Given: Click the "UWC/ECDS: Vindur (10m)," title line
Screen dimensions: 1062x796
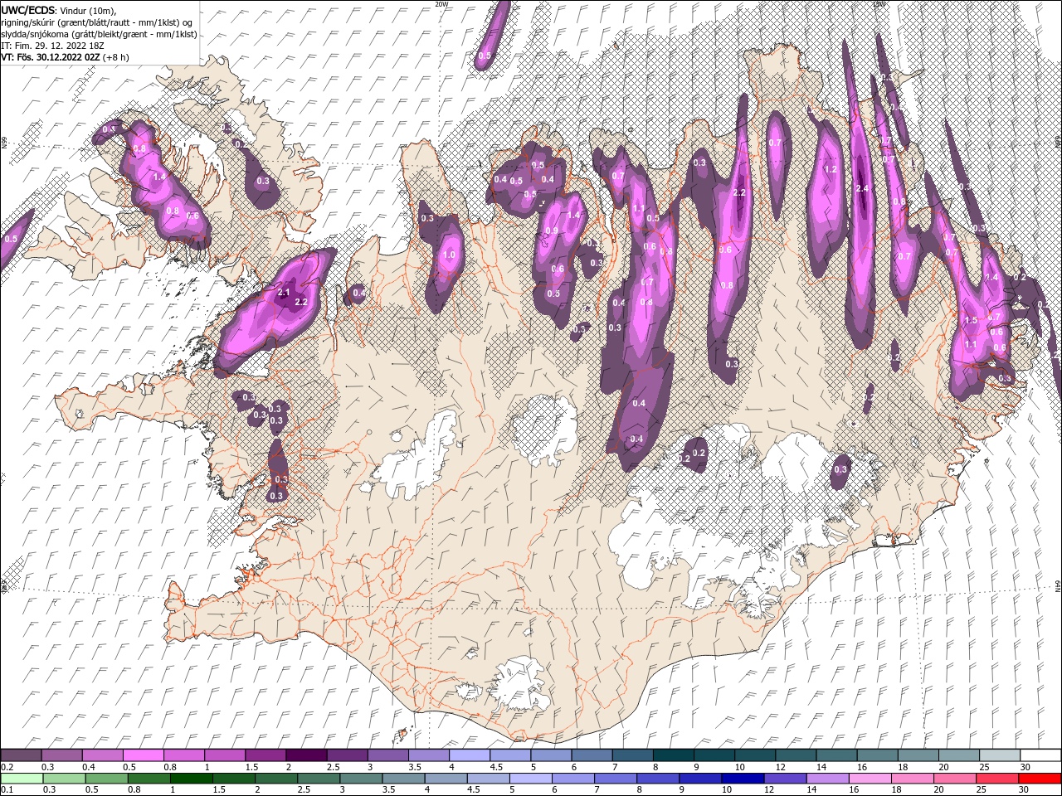Looking at the screenshot, I should pos(59,9).
